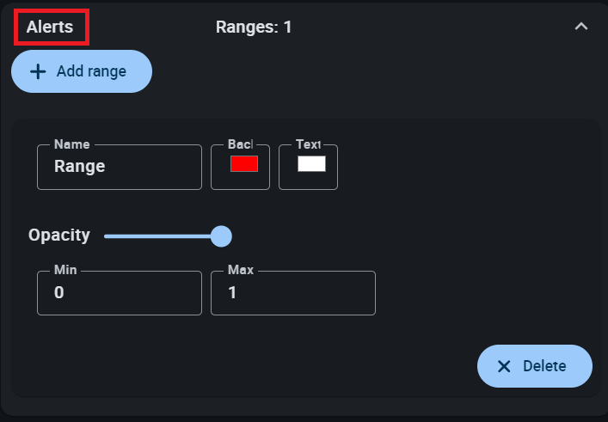608x422 pixels.
Task: Focus the Name input containing "Range"
Action: [119, 167]
